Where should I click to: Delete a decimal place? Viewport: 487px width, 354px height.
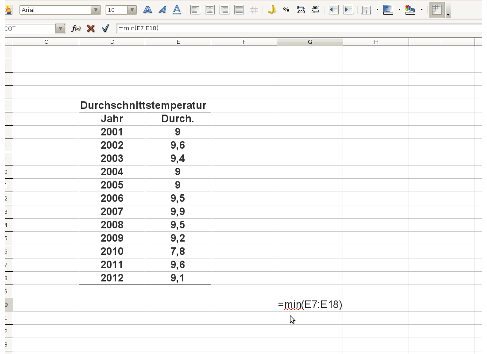316,10
